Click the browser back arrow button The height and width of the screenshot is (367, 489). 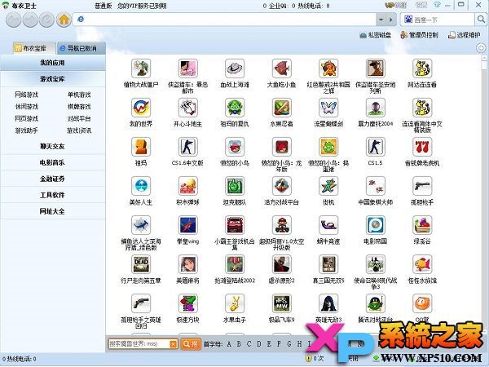14,20
